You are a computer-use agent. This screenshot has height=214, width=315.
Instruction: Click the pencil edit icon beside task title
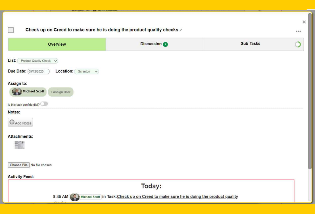click(x=181, y=30)
